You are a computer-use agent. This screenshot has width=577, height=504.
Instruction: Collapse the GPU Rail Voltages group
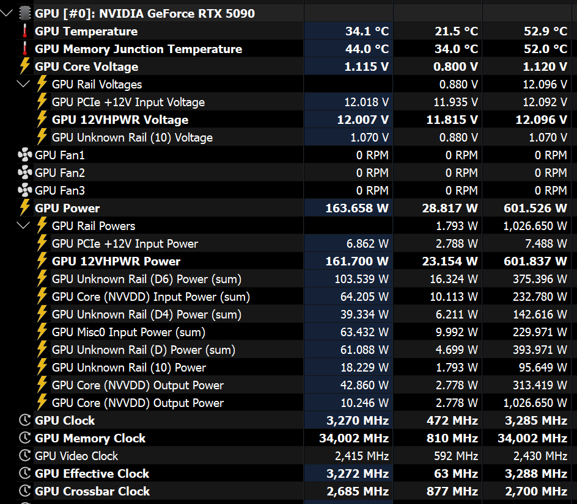(x=24, y=84)
